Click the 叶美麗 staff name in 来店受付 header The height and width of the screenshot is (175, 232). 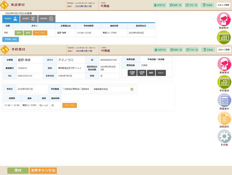click(x=105, y=6)
